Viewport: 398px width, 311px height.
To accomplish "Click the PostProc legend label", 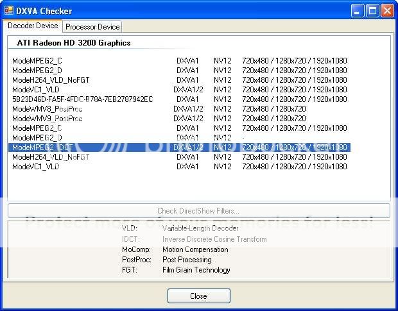I will coord(137,260).
